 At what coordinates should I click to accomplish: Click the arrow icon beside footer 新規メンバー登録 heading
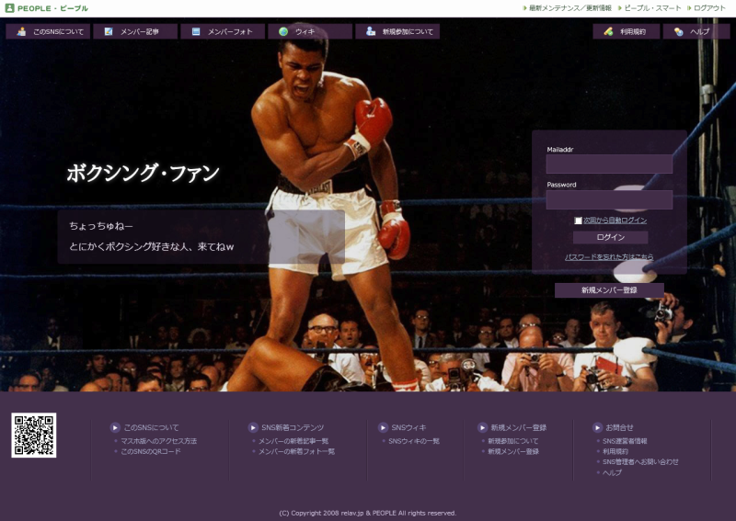click(x=482, y=427)
